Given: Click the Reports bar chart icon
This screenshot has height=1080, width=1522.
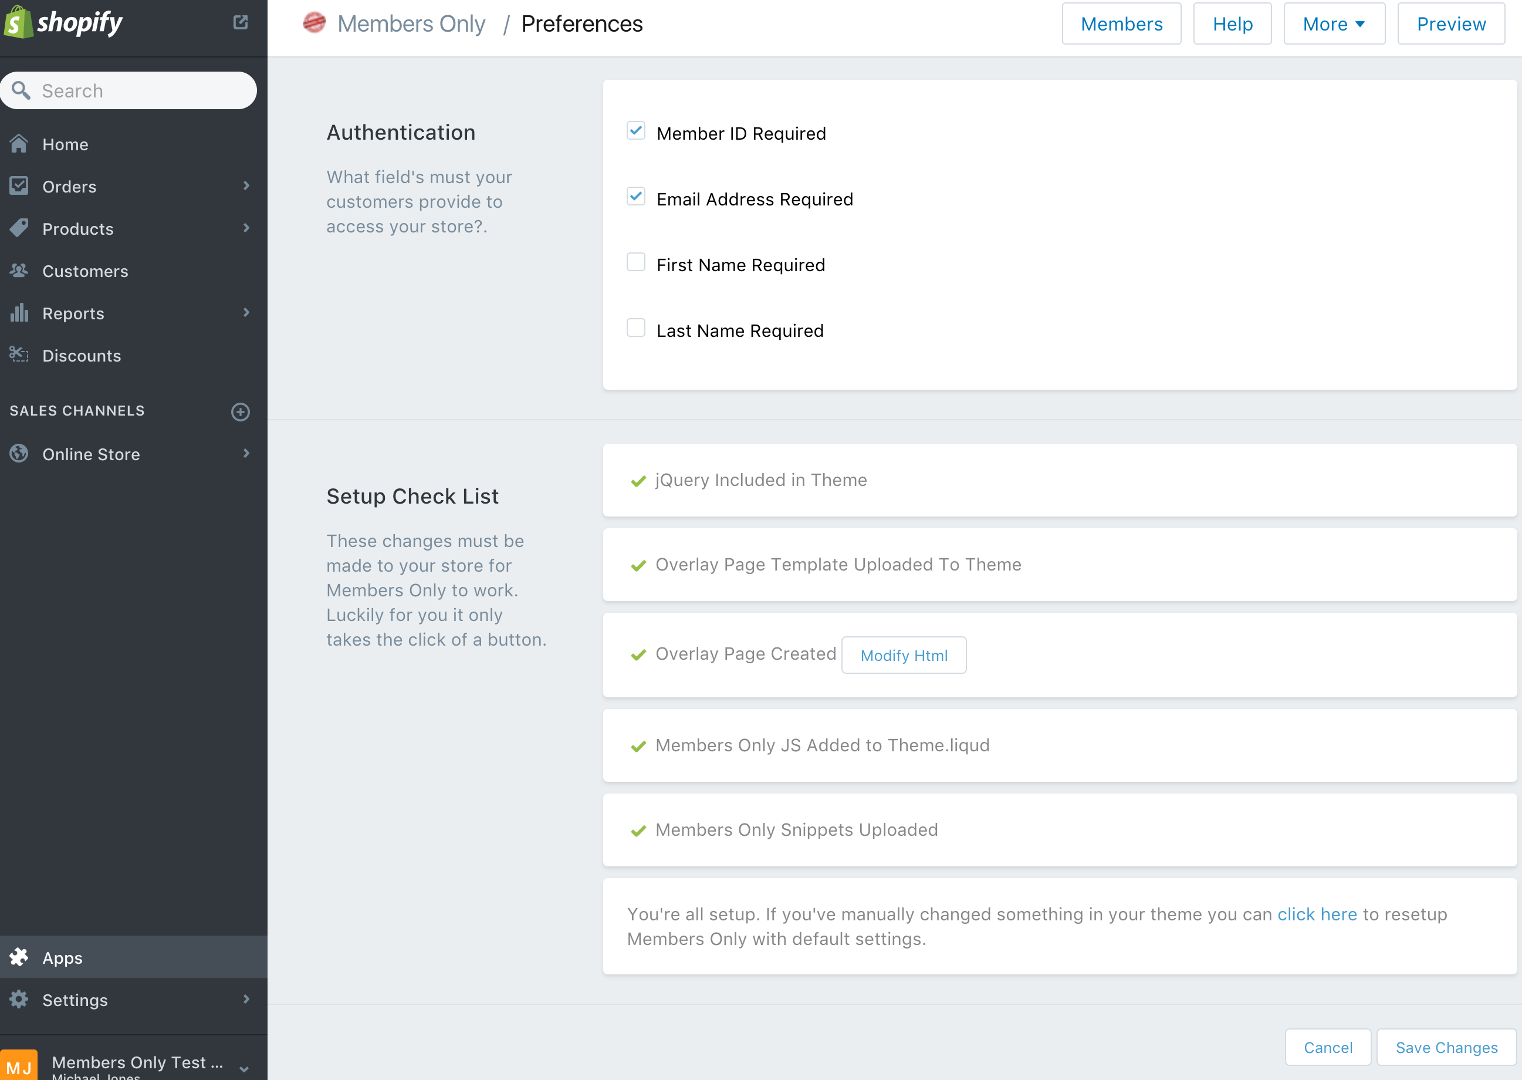Looking at the screenshot, I should point(19,313).
